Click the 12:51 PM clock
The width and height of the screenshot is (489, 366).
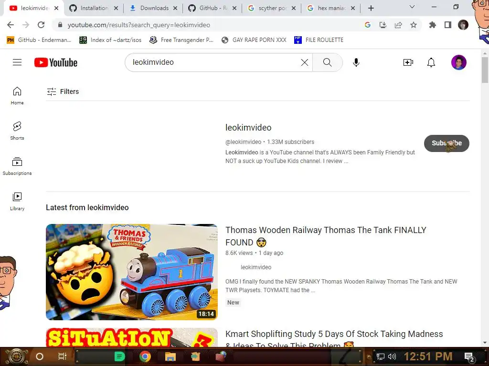coord(428,356)
